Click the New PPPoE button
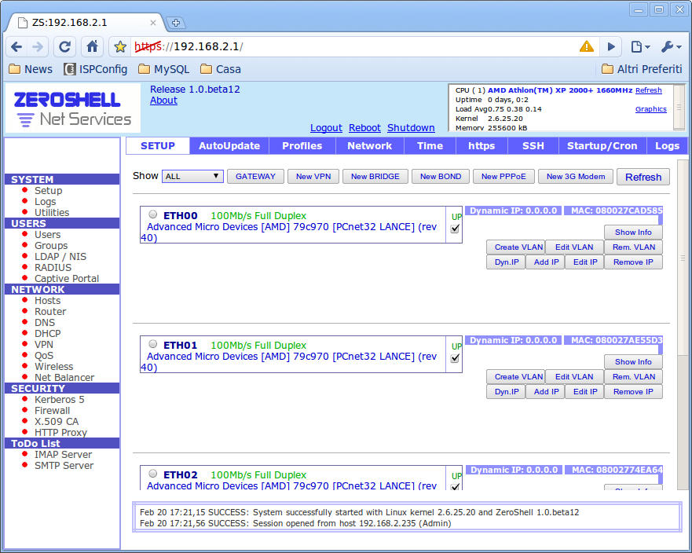692x553 pixels. tap(503, 177)
